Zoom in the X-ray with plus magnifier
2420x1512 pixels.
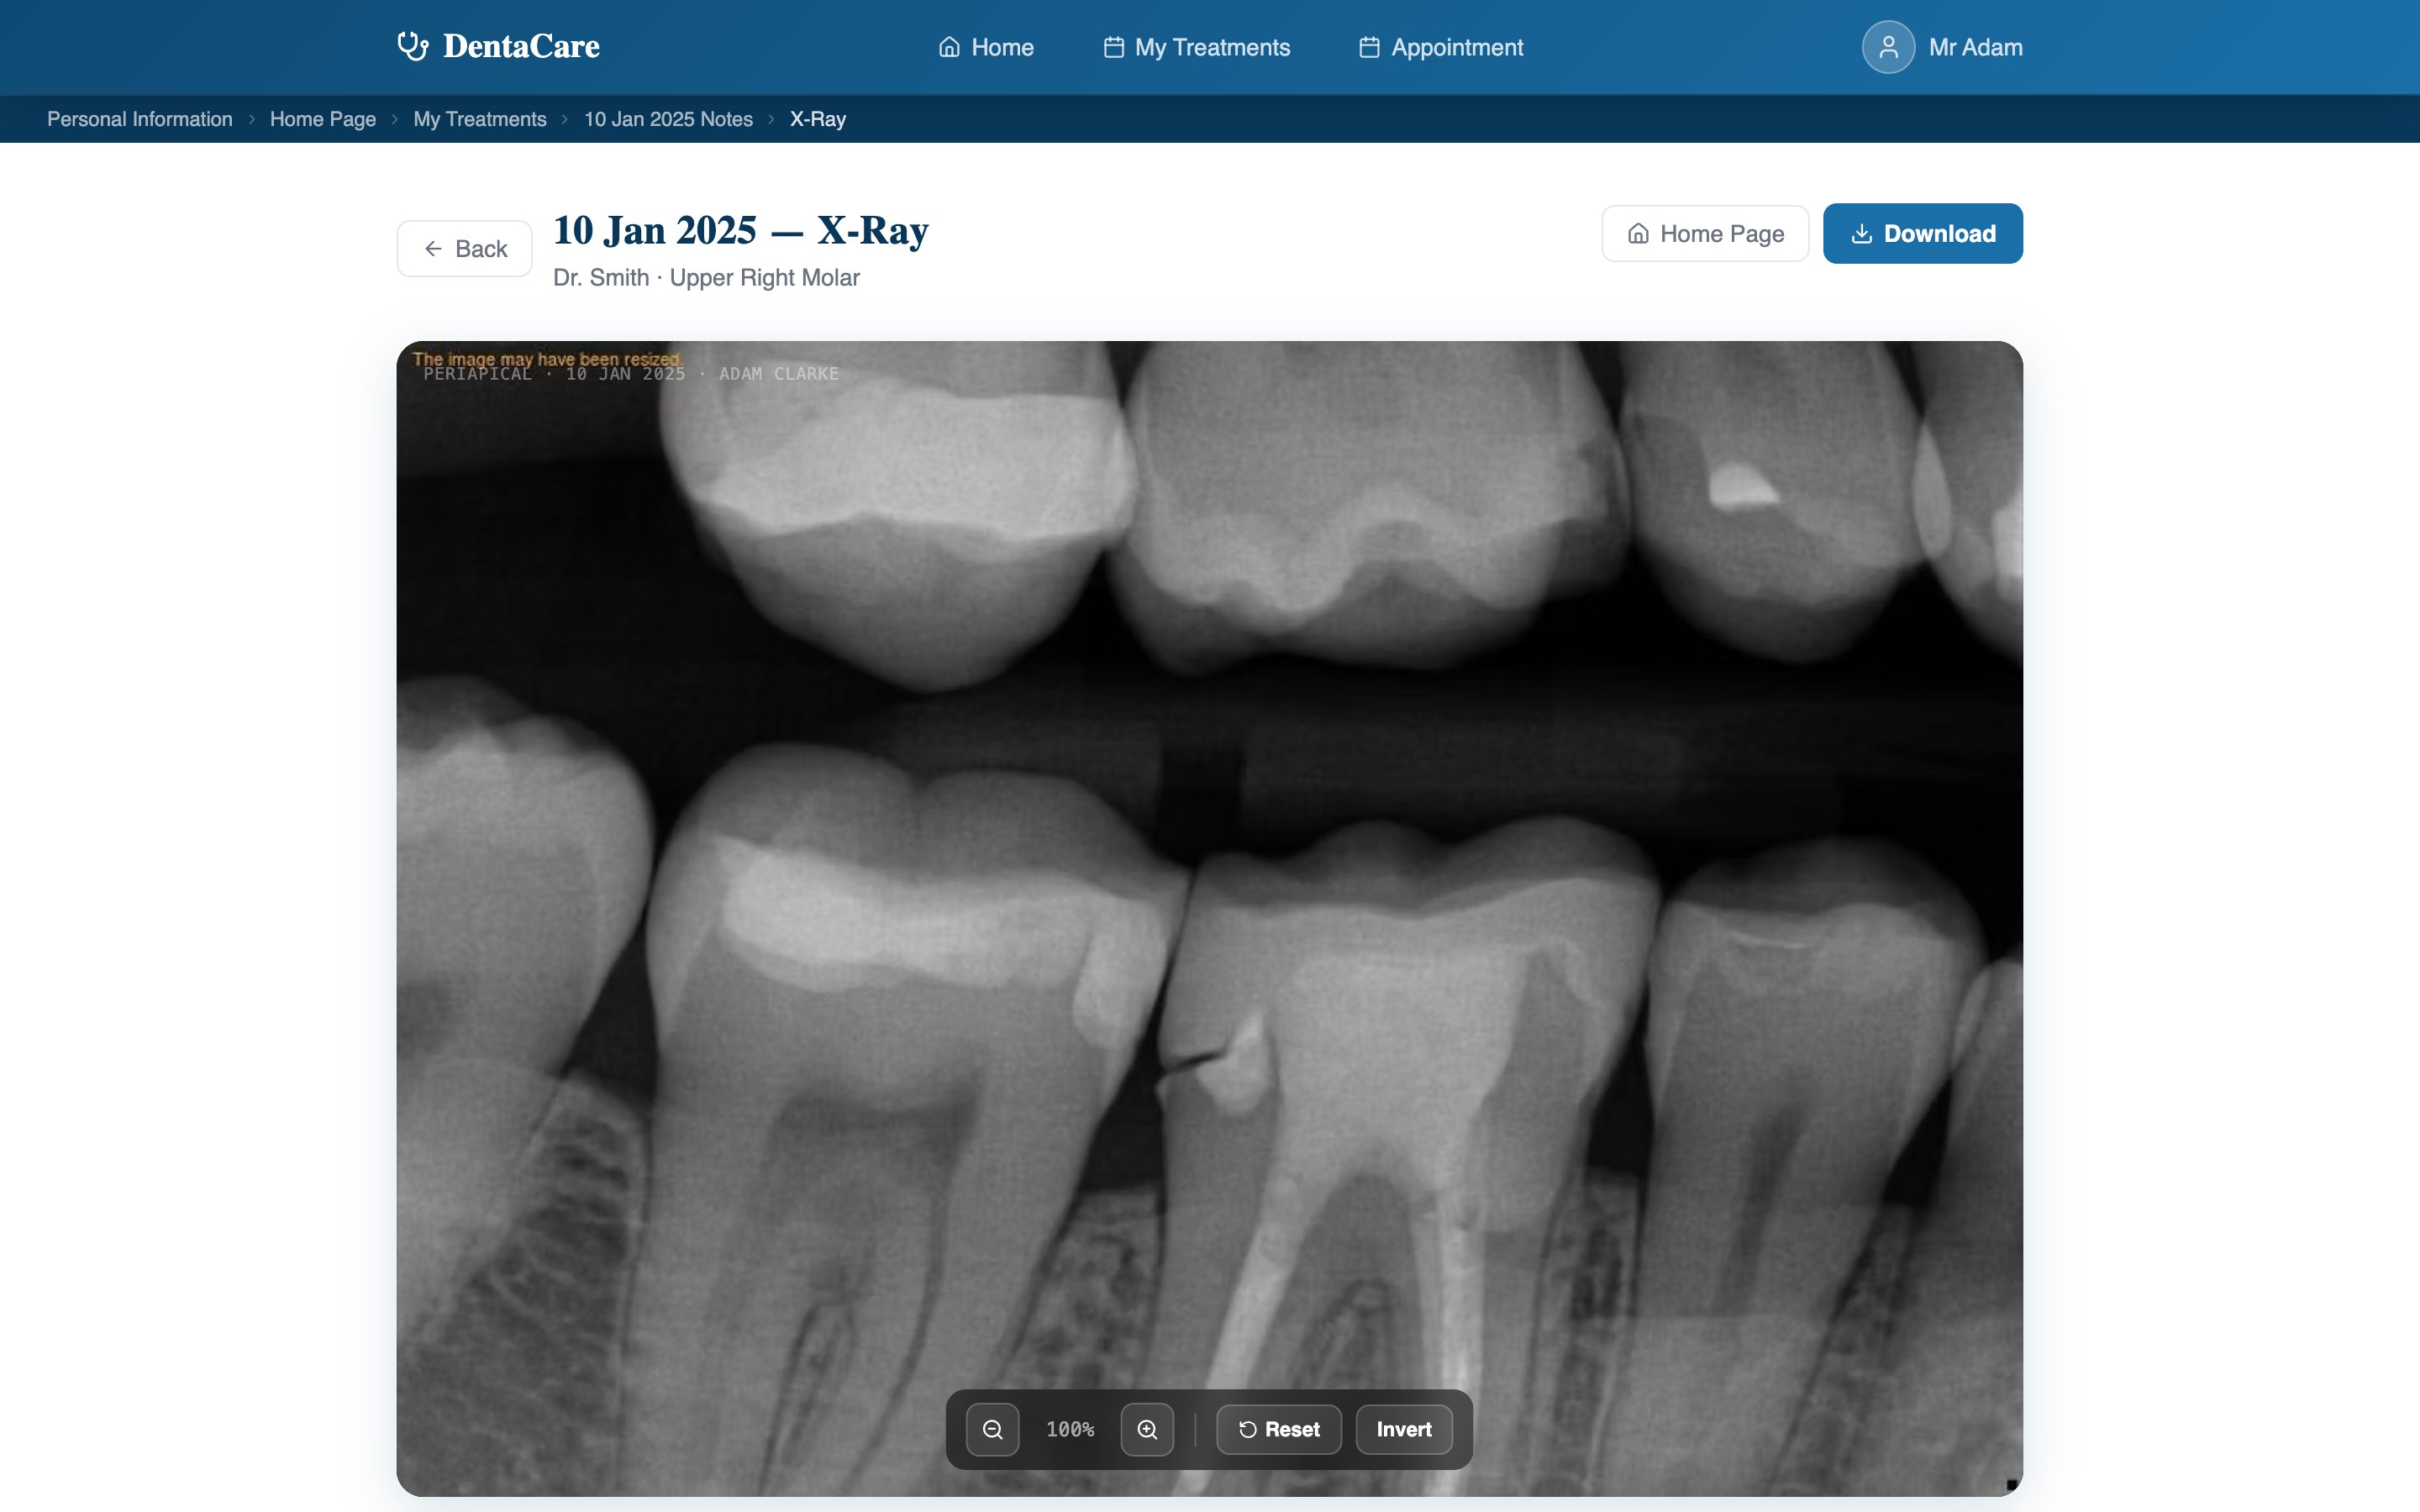[1147, 1429]
